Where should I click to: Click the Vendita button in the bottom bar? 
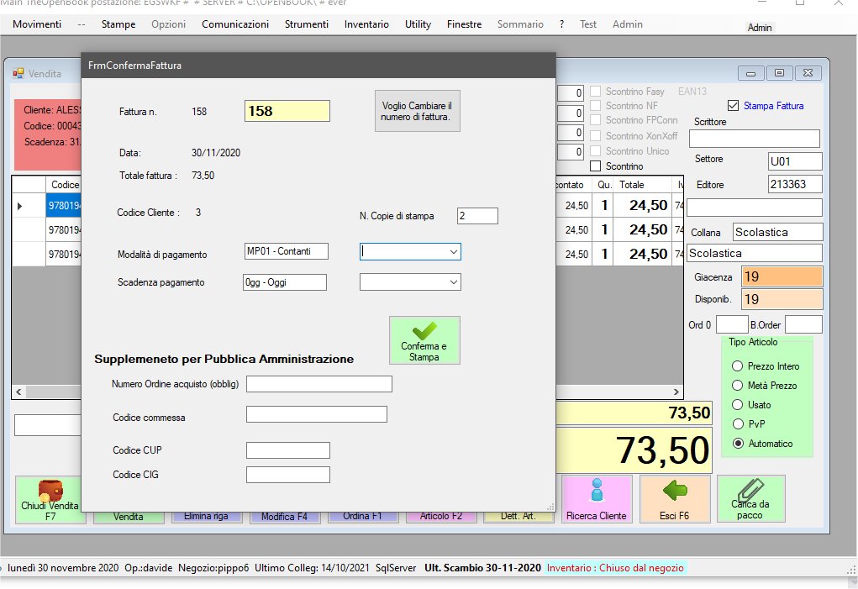129,517
